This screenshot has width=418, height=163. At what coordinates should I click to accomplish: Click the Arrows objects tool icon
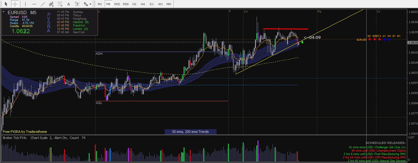click(85, 4)
